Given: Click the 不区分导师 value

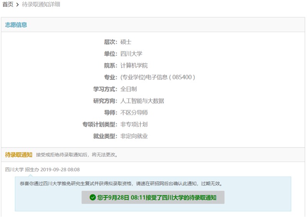Looking at the screenshot, I should pos(134,113).
